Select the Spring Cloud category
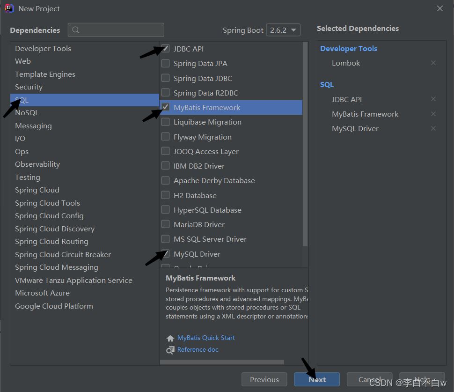Image resolution: width=454 pixels, height=392 pixels. 85,190
